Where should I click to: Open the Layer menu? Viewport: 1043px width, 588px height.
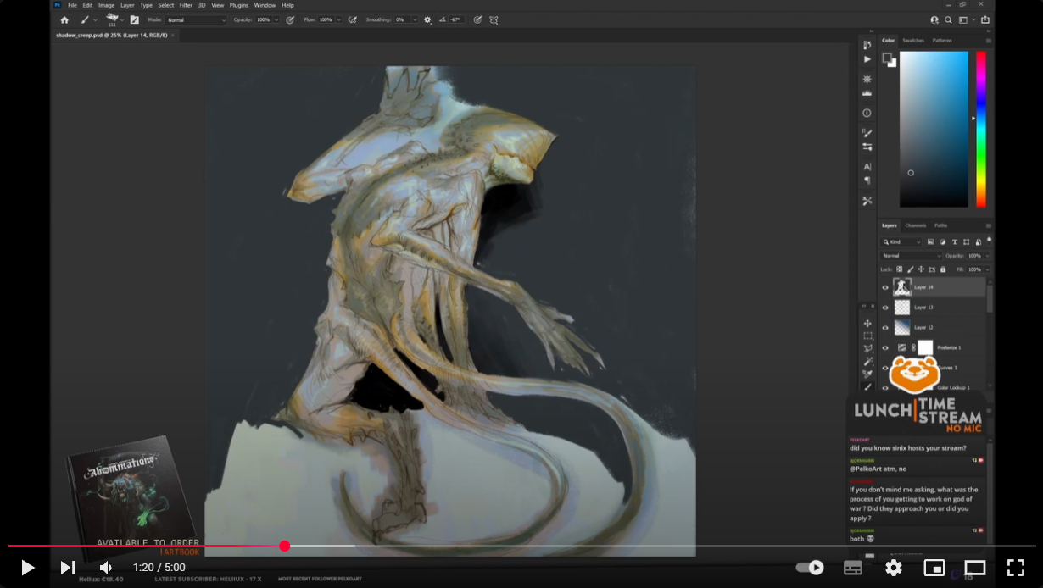[127, 5]
